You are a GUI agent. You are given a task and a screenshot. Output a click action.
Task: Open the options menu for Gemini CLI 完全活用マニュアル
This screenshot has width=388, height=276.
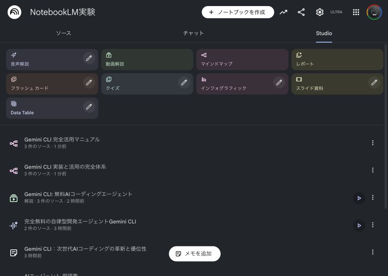(373, 143)
